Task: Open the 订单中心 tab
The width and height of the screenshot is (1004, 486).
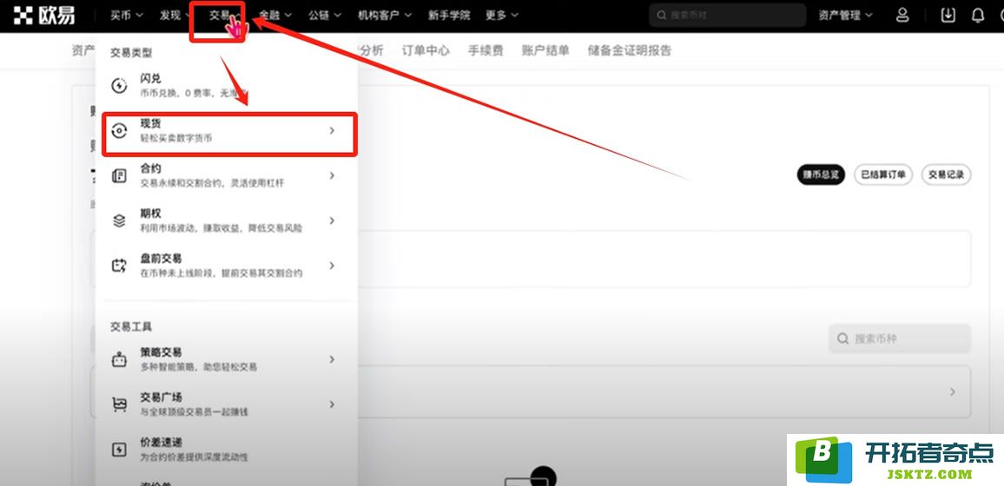Action: [426, 50]
